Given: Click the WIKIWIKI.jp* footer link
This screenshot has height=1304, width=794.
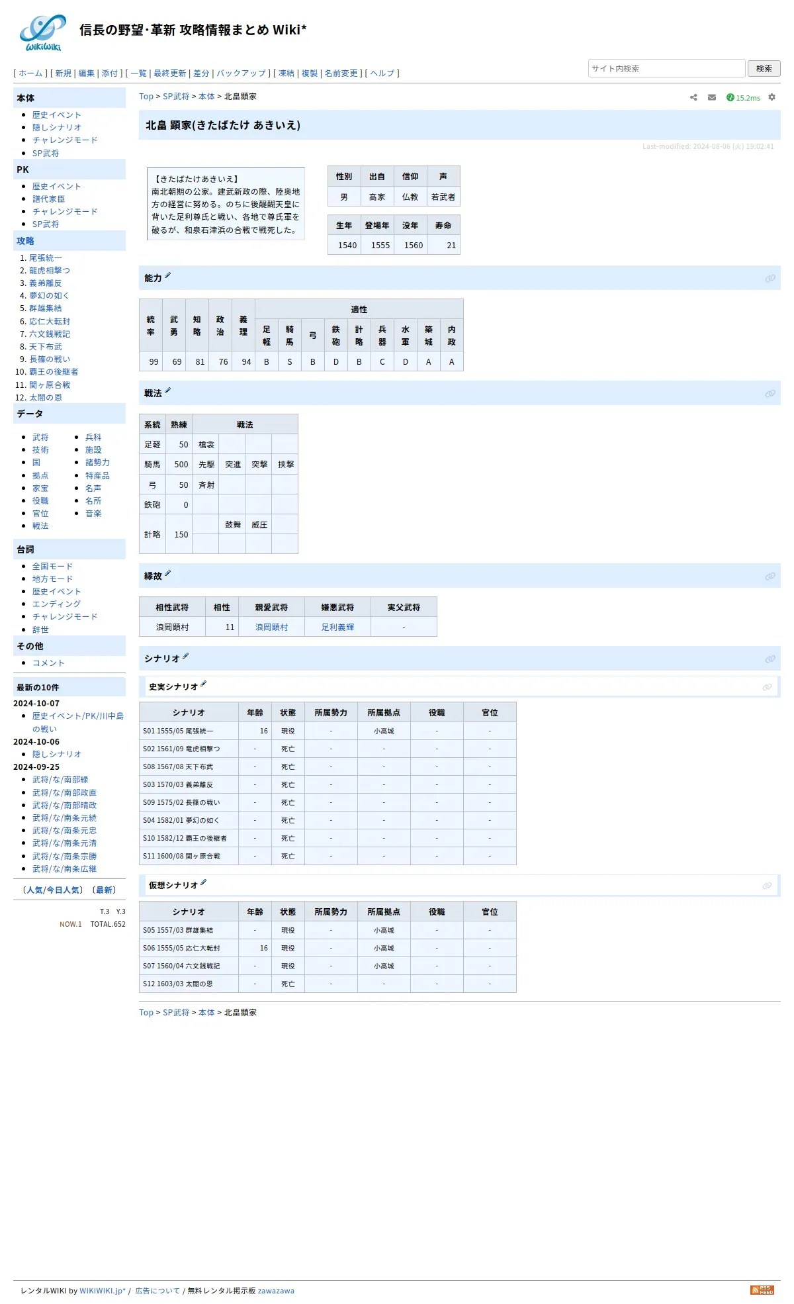Looking at the screenshot, I should 103,1291.
